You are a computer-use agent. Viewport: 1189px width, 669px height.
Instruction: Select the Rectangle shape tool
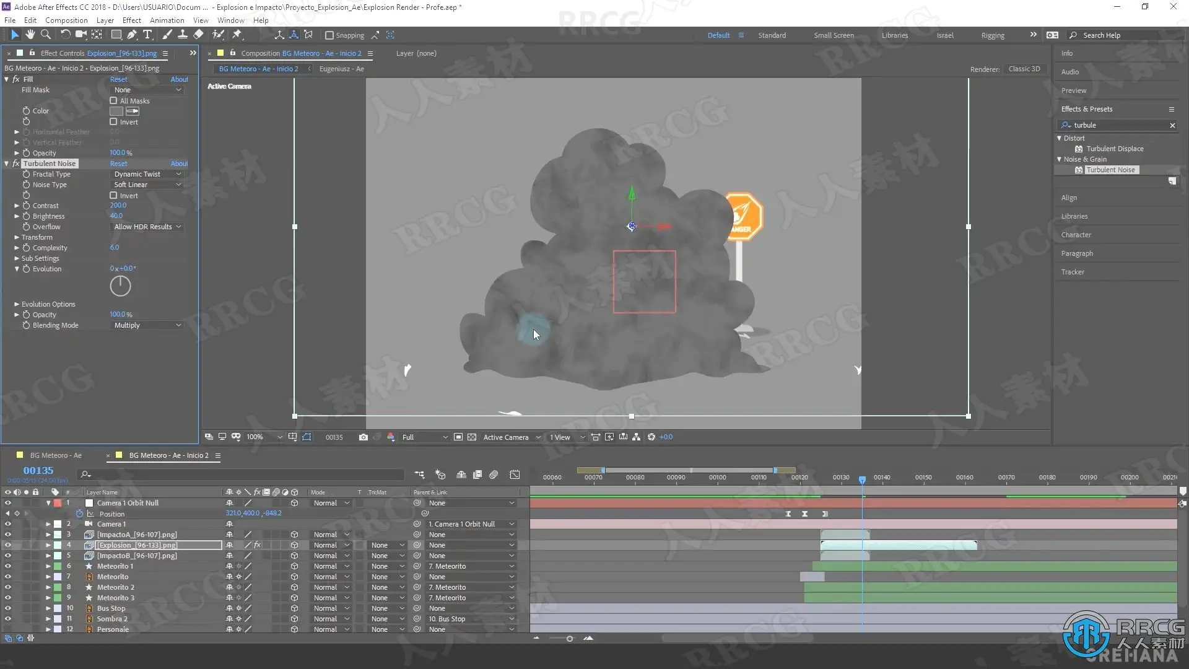point(116,35)
